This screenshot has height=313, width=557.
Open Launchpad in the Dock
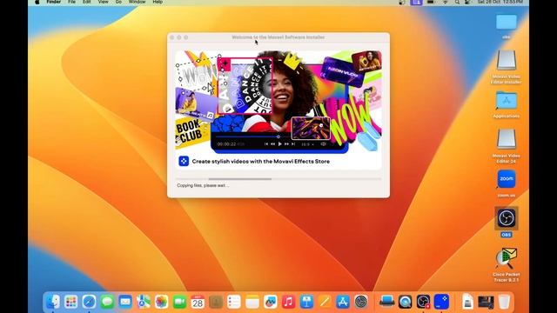pyautogui.click(x=71, y=302)
